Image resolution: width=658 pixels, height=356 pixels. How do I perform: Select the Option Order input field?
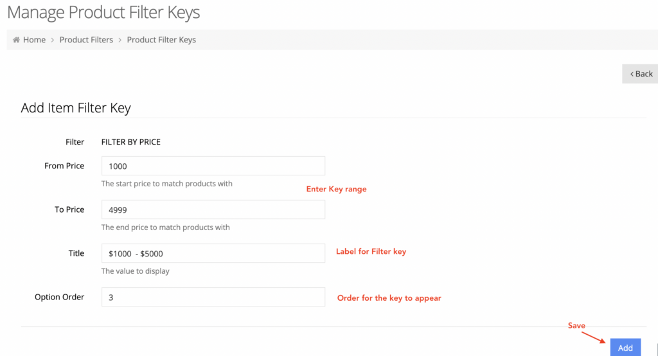point(213,297)
